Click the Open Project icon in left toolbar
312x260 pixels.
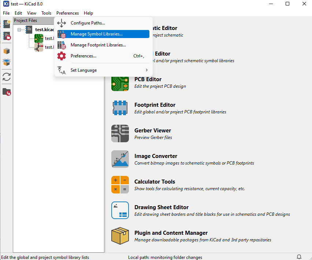coord(7,36)
